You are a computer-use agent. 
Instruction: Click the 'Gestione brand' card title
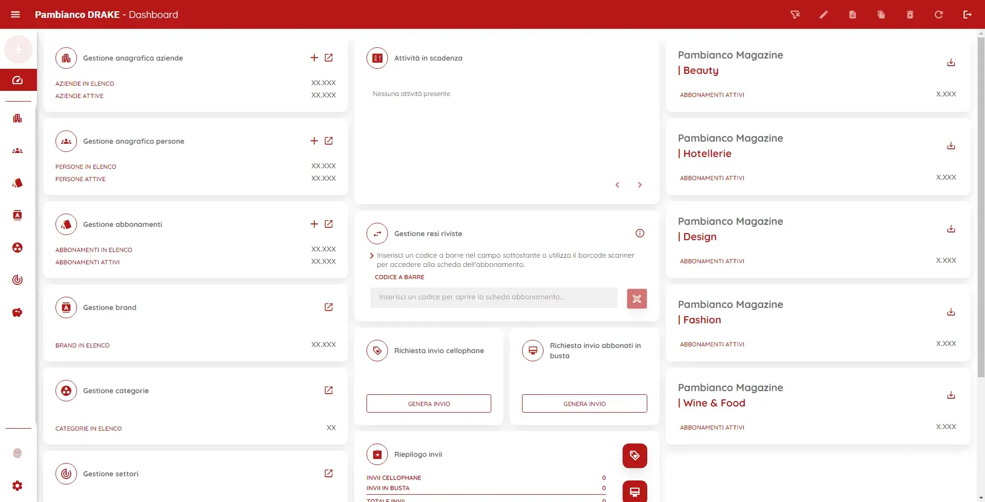[110, 307]
